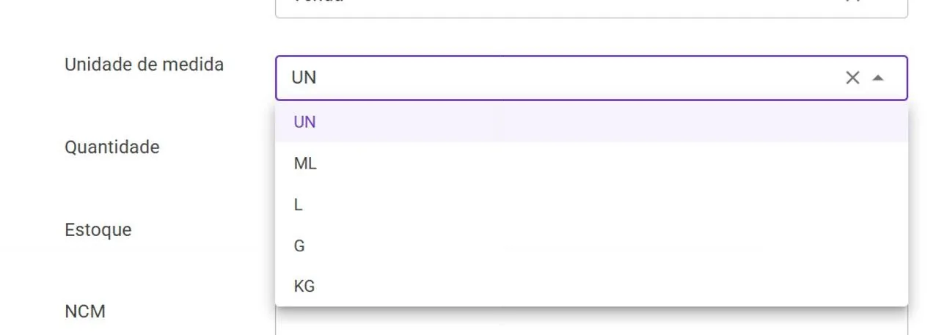
Task: Collapse the unit list with the up arrow
Action: coord(877,78)
